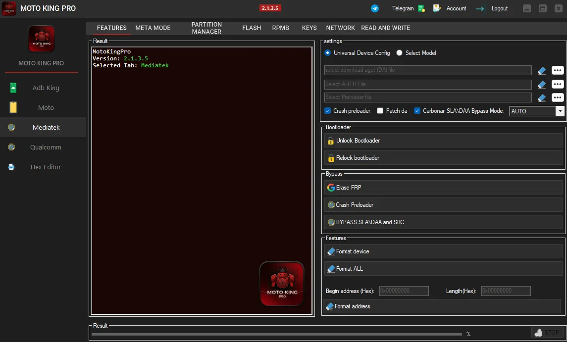Click the bottom Result progress bar
This screenshot has height=342, width=567.
[x=277, y=335]
